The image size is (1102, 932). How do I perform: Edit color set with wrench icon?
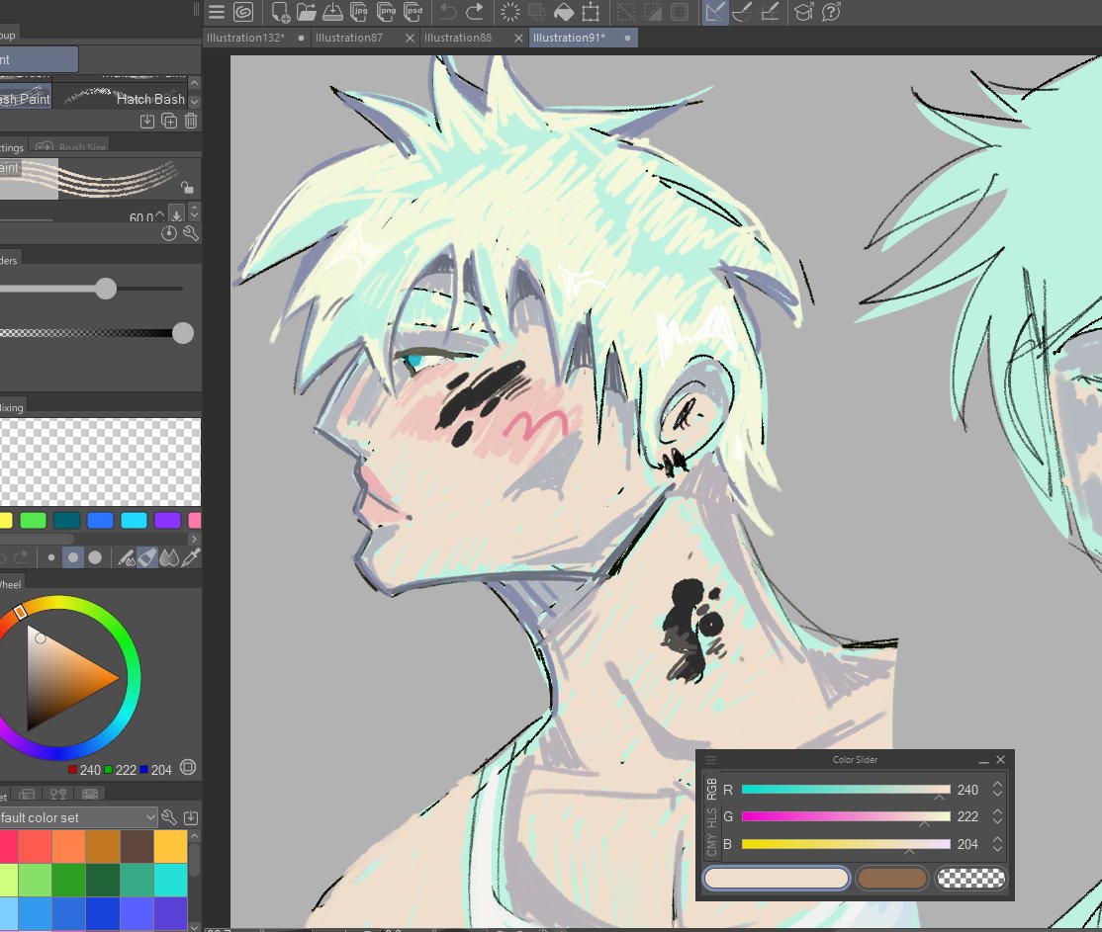[x=169, y=817]
